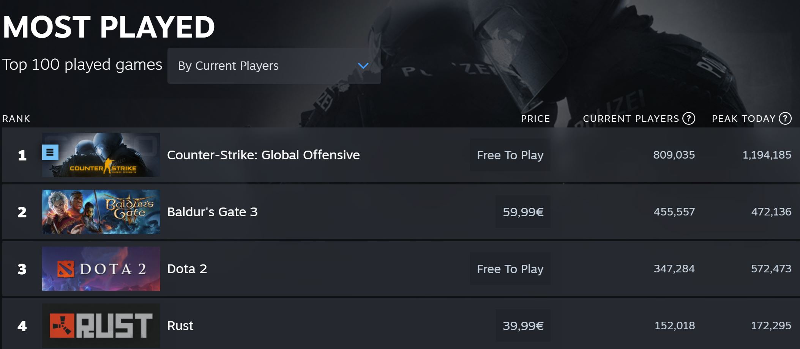Open the By Current Players dropdown
The image size is (800, 349).
pos(274,66)
